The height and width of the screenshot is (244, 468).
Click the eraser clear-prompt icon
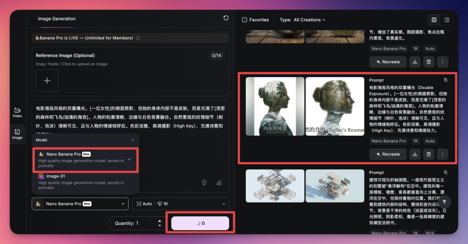click(219, 183)
